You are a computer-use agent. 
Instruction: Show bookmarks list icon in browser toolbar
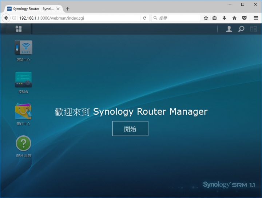[215, 18]
